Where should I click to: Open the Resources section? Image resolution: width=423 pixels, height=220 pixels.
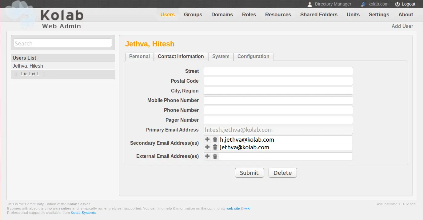[278, 14]
